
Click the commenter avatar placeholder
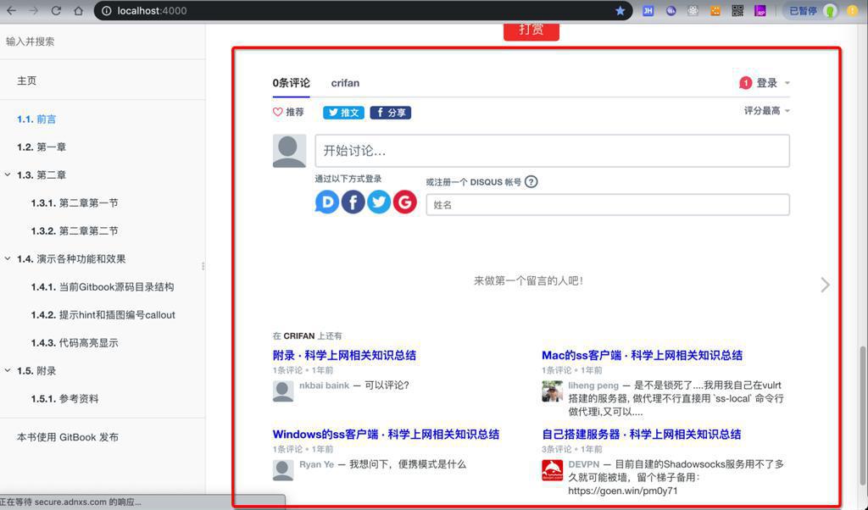click(x=289, y=151)
